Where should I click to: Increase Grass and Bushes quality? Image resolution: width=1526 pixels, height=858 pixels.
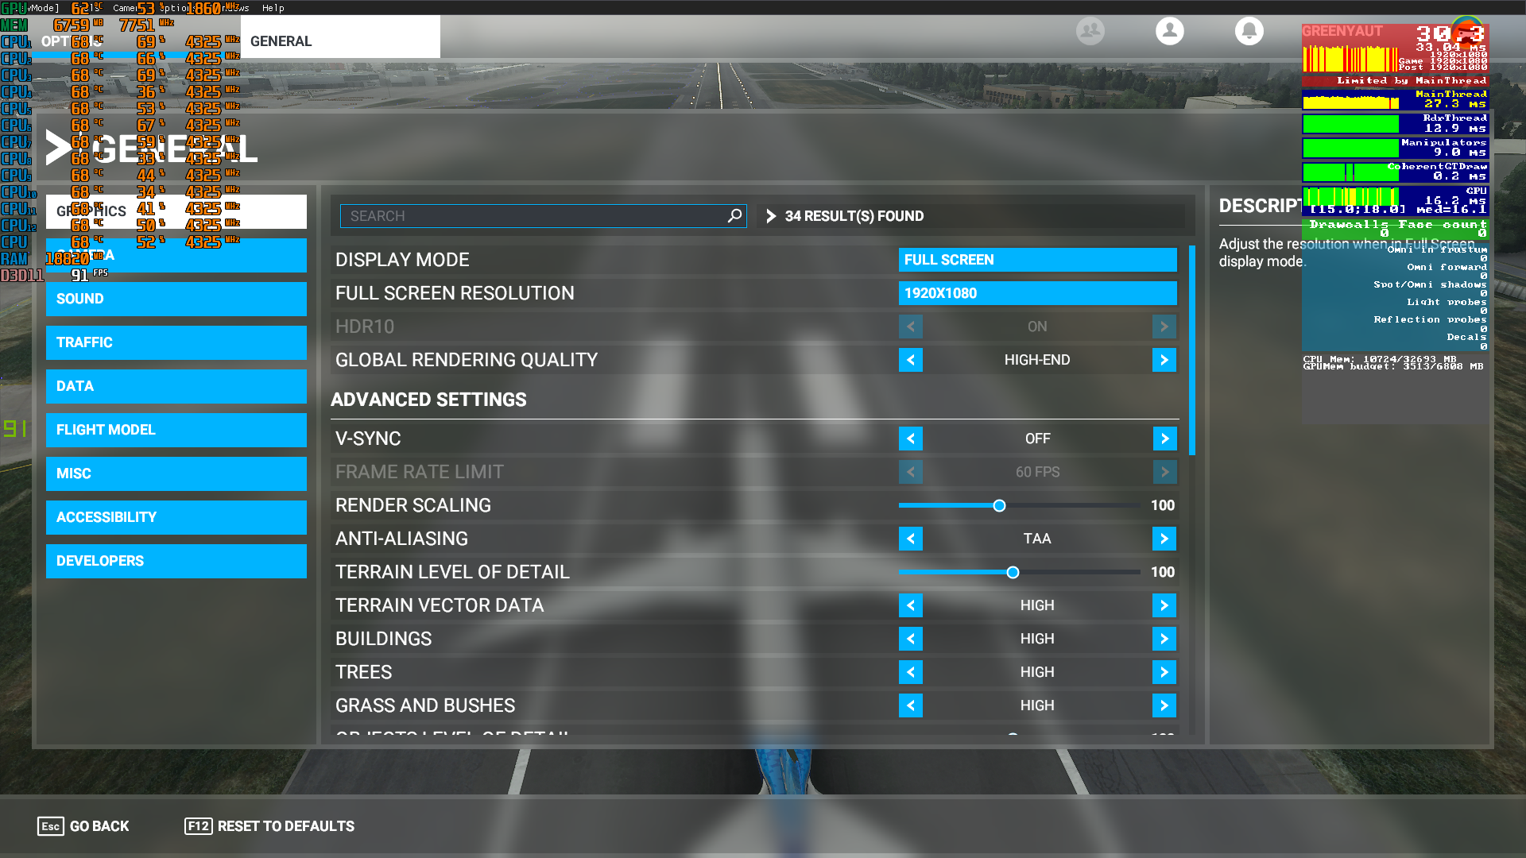point(1164,705)
